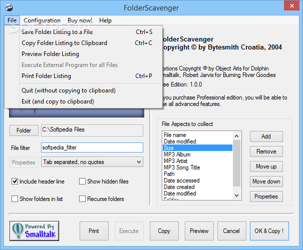The image size is (303, 250).
Task: Click the Move up button
Action: (266, 166)
